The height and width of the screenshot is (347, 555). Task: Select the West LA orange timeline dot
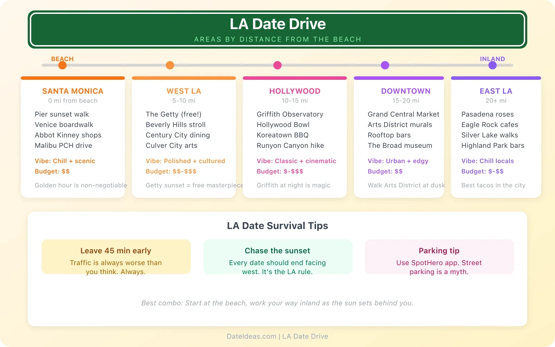coord(170,65)
